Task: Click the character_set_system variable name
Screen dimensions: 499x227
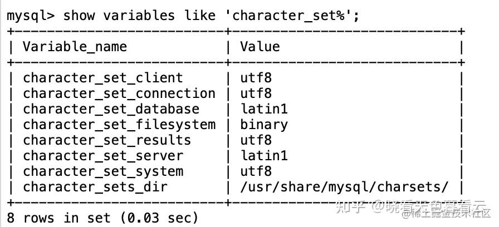Action: tap(103, 172)
